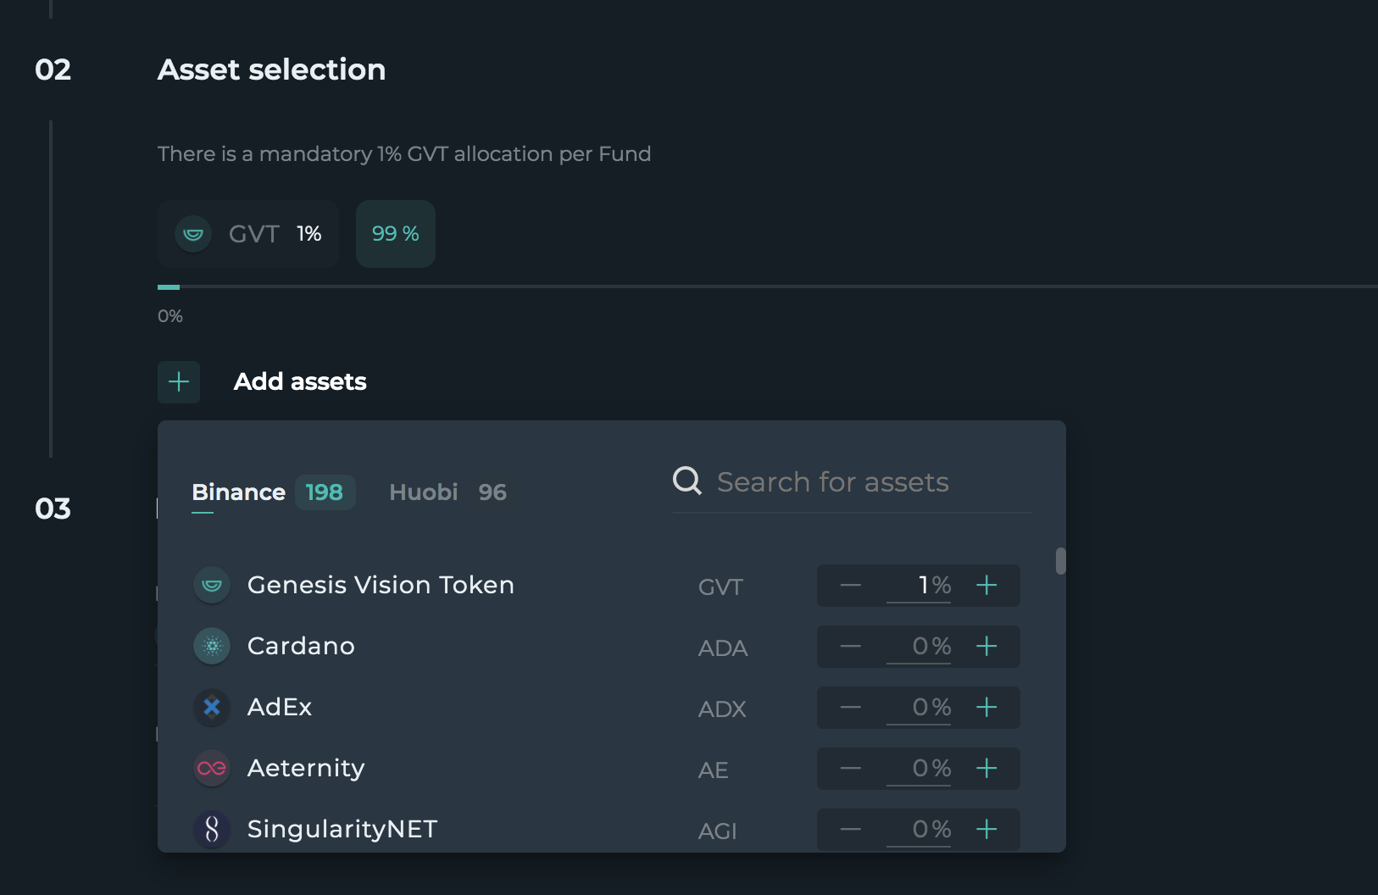
Task: Click the search magnifier icon
Action: pyautogui.click(x=687, y=481)
